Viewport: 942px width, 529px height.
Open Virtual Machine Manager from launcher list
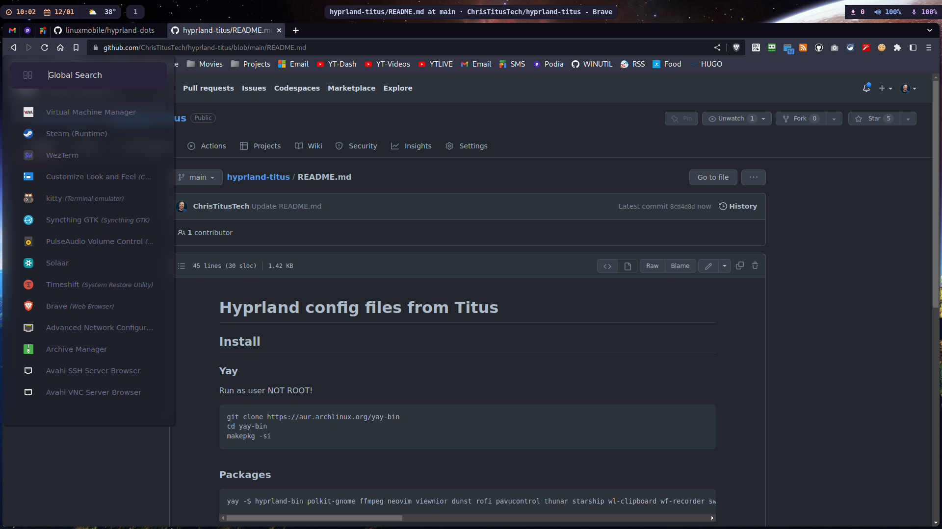(88, 112)
